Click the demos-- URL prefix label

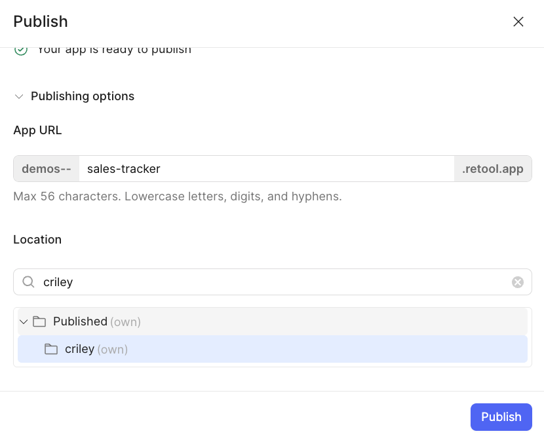click(x=47, y=169)
